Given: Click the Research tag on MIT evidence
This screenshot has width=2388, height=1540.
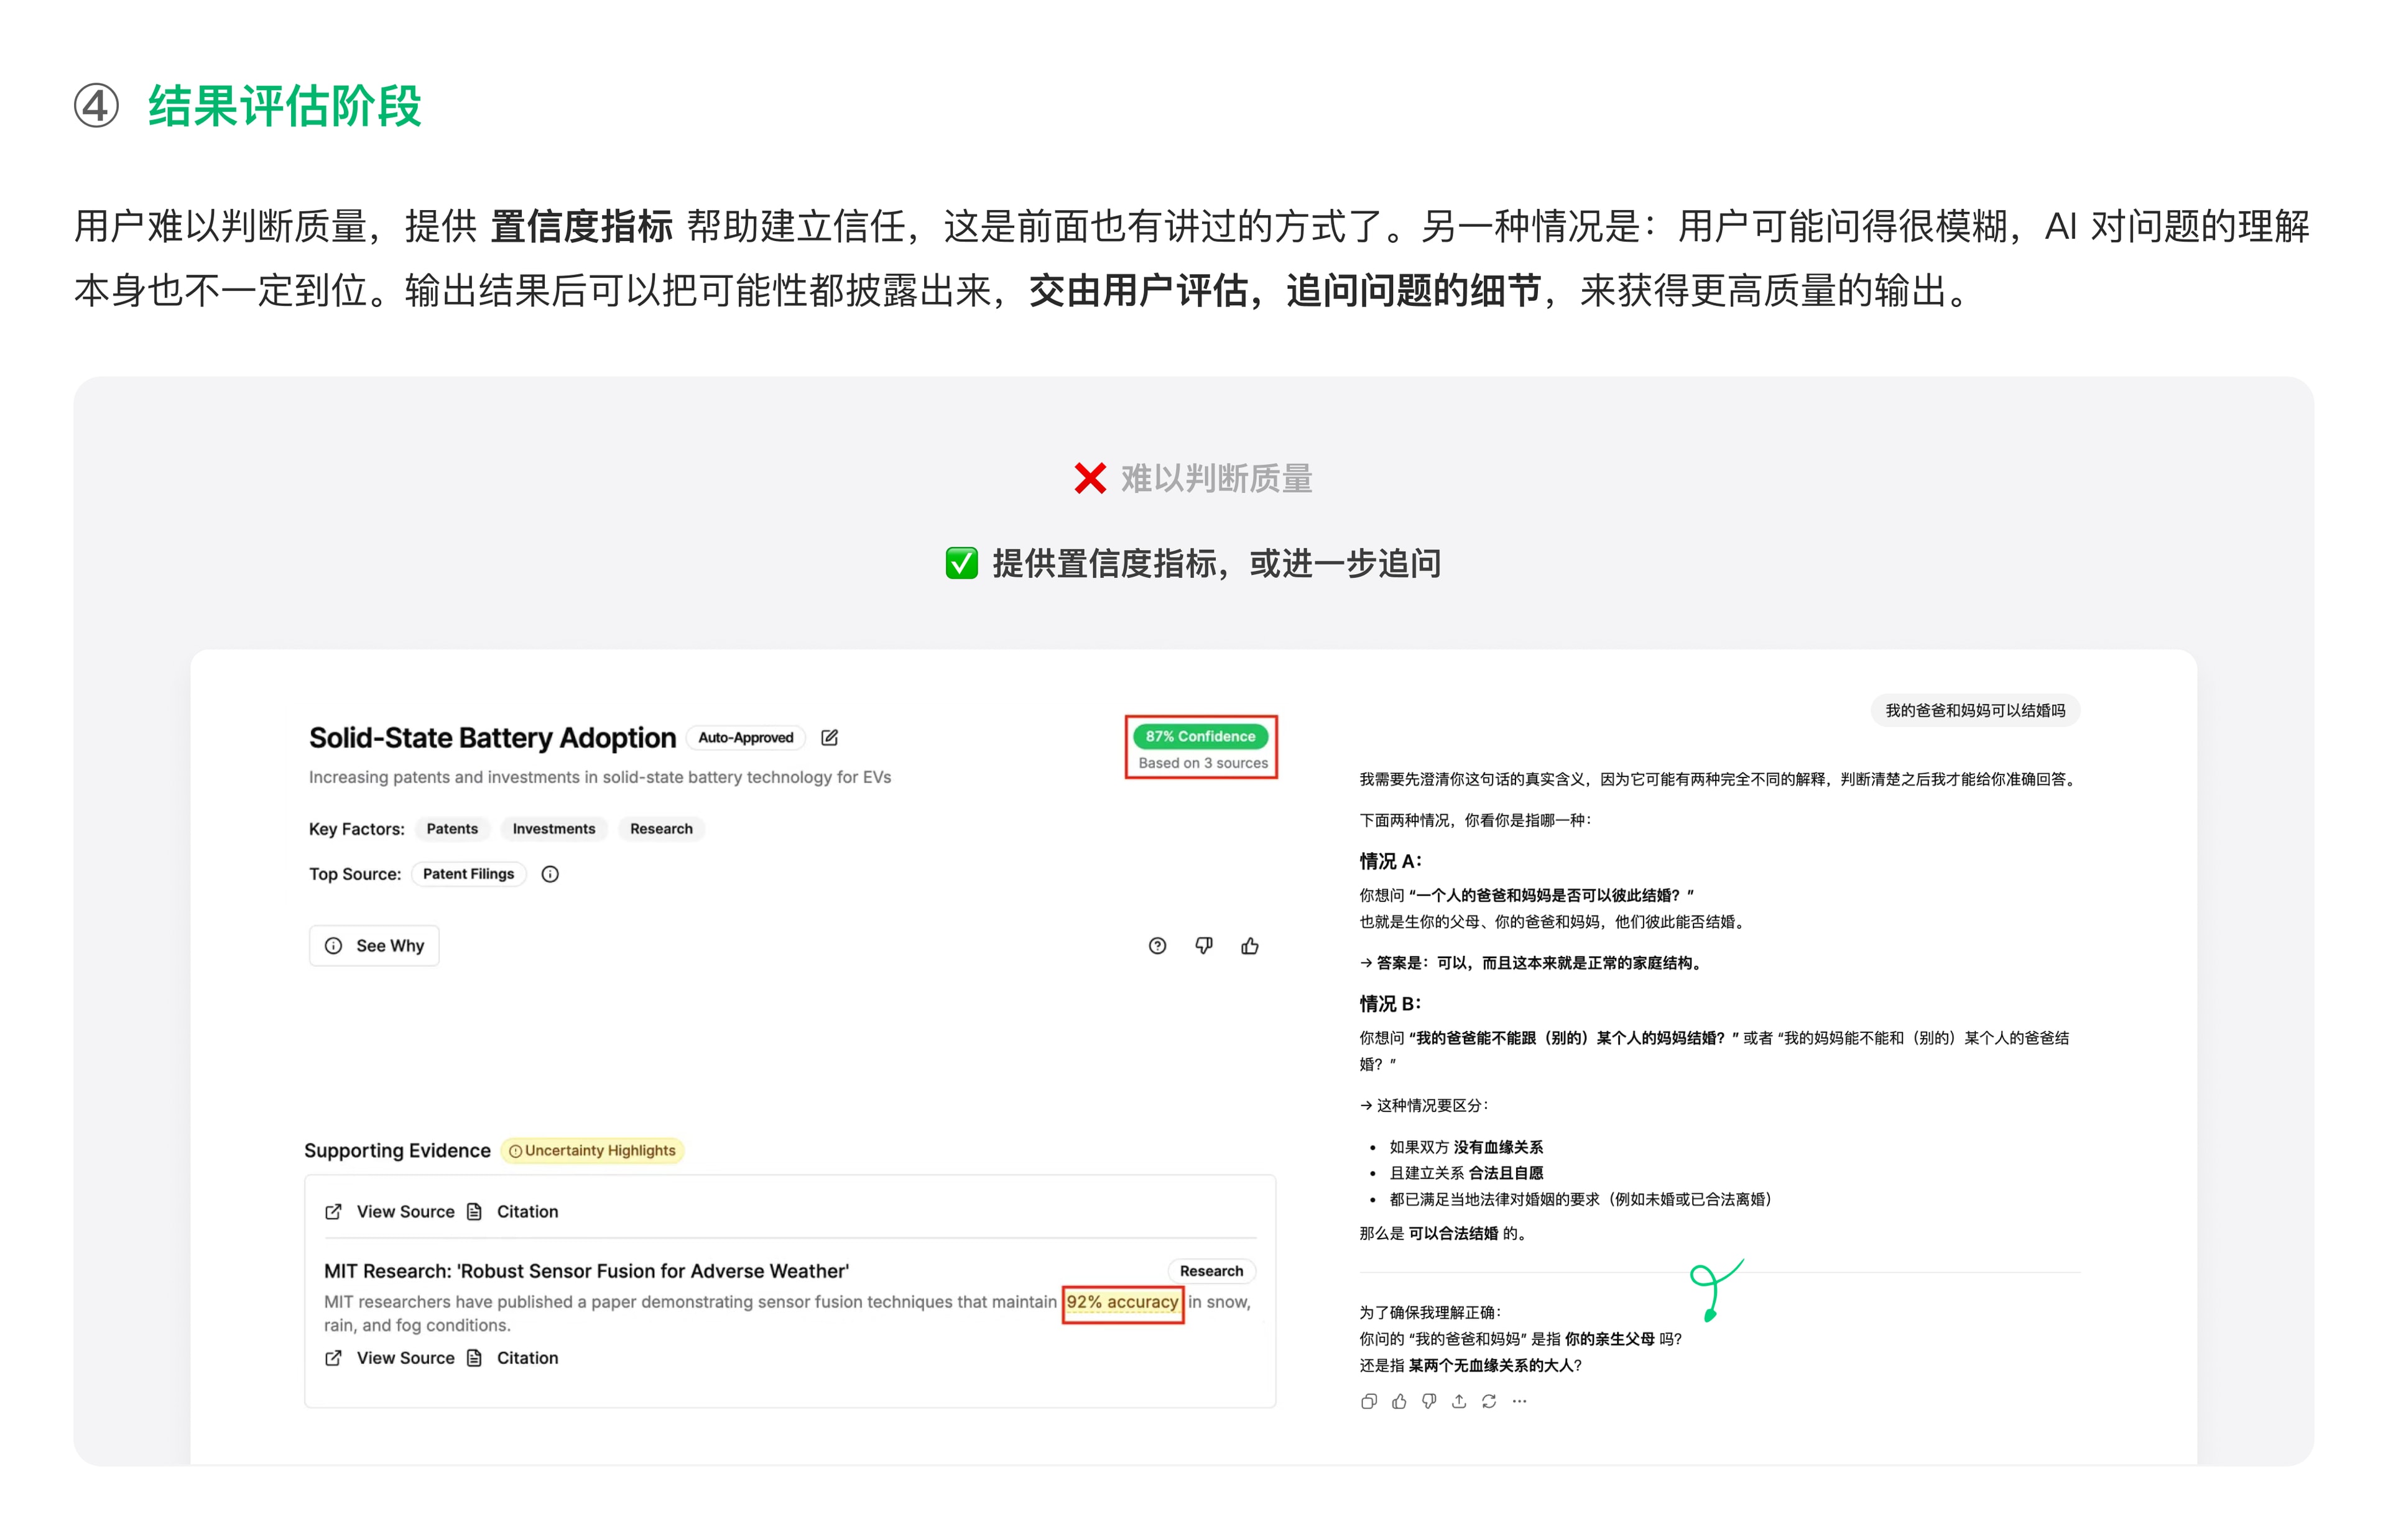Looking at the screenshot, I should point(1211,1271).
